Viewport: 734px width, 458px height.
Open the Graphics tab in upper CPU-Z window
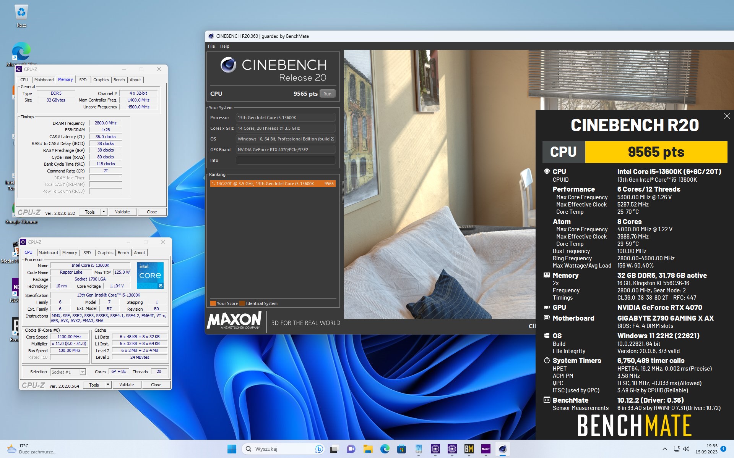(x=101, y=80)
